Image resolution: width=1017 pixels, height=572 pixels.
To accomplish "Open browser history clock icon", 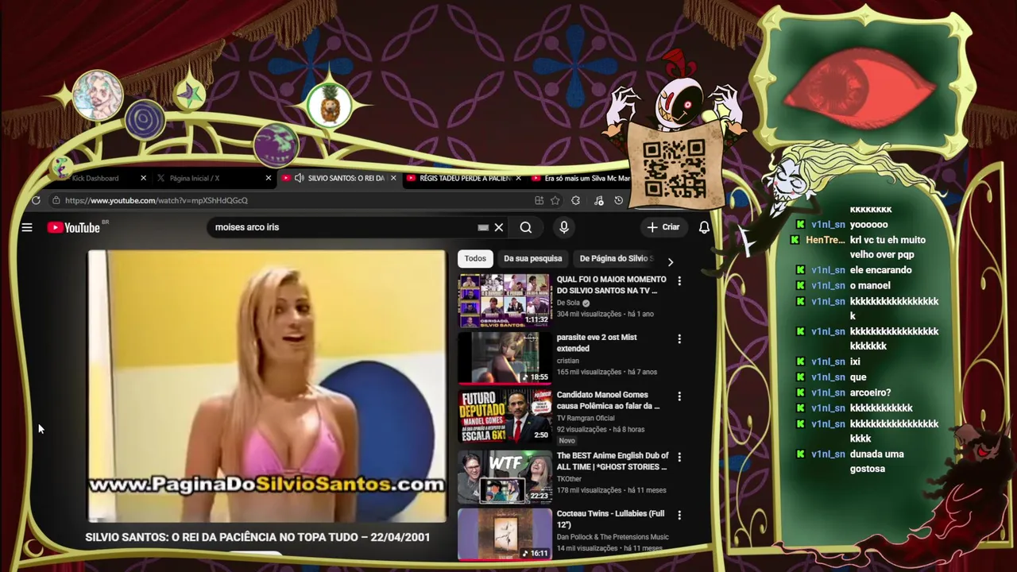I will [619, 200].
